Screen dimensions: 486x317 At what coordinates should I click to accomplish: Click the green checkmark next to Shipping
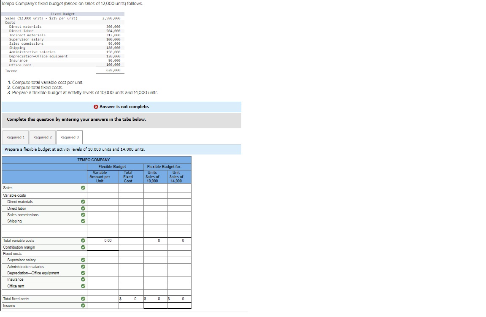[84, 221]
